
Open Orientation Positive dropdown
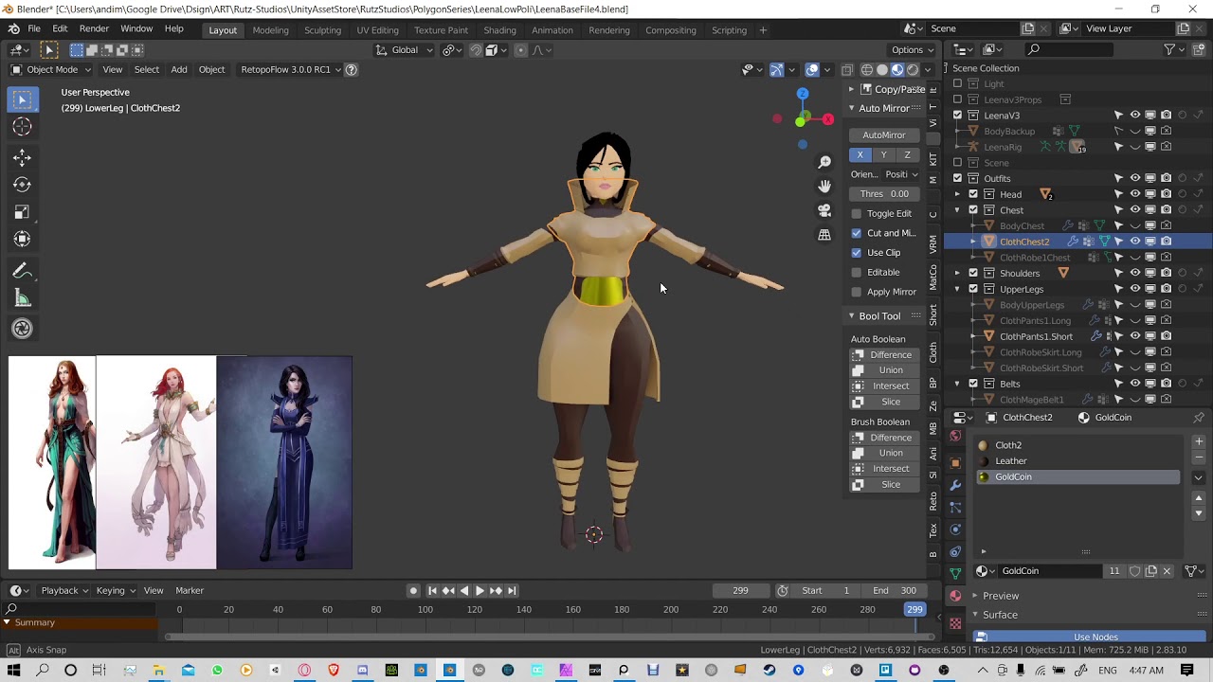902,174
